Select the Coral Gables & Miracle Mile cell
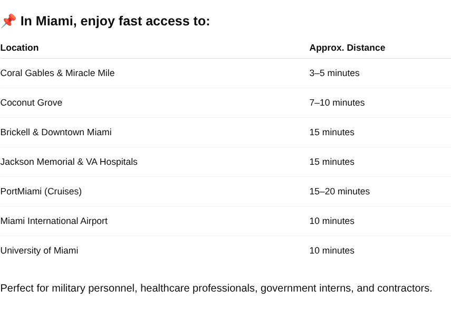The width and height of the screenshot is (451, 309). (57, 73)
